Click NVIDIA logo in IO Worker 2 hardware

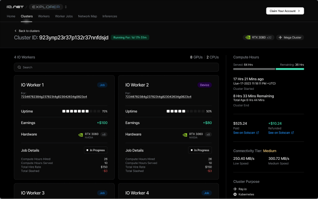(x=186, y=135)
